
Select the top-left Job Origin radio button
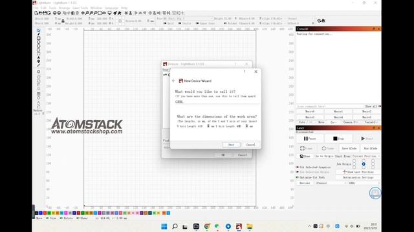click(354, 160)
